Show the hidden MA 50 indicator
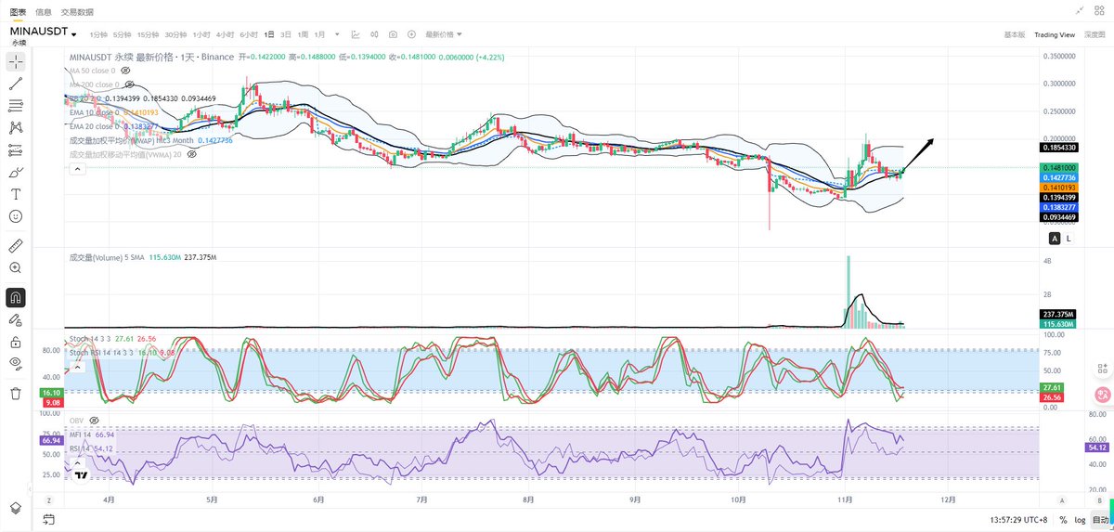Viewport: 1114px width, 532px height. click(x=126, y=71)
